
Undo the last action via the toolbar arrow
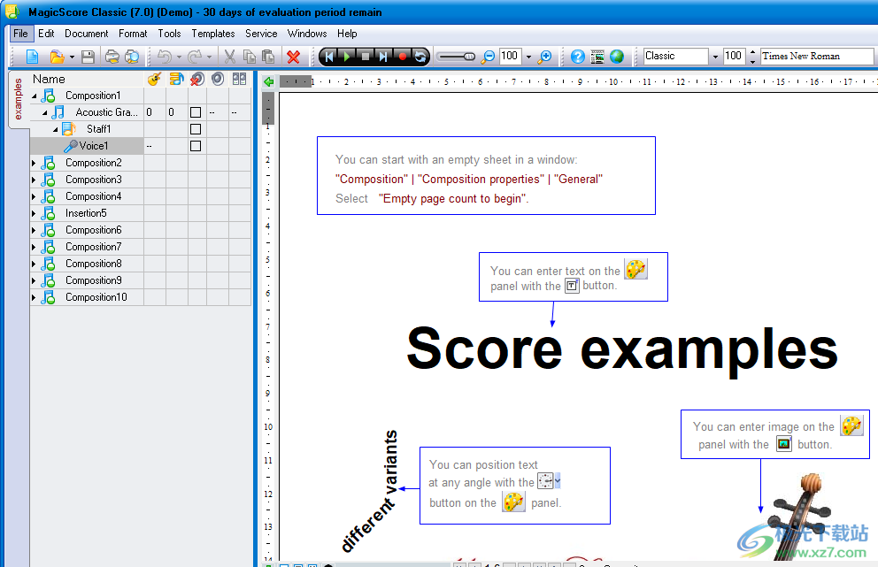pos(165,57)
